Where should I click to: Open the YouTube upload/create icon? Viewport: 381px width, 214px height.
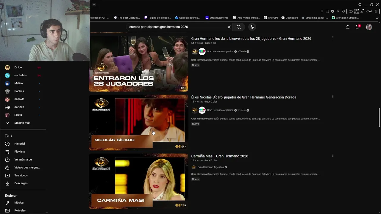coord(348,27)
